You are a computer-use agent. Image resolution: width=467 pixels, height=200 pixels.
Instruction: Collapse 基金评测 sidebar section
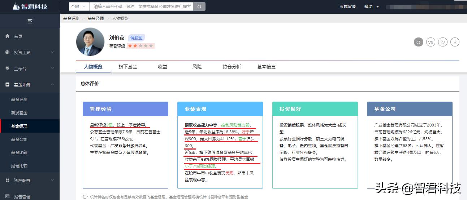pos(30,85)
